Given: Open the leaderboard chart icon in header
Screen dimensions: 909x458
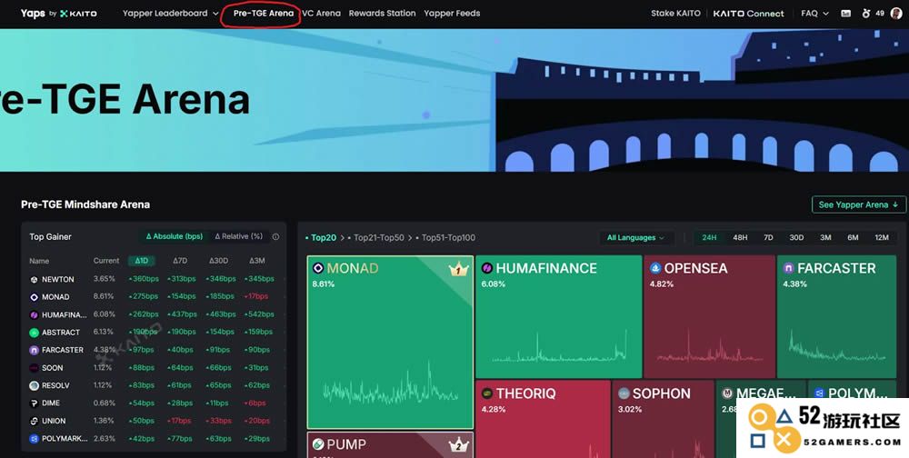Looking at the screenshot, I should click(x=845, y=14).
